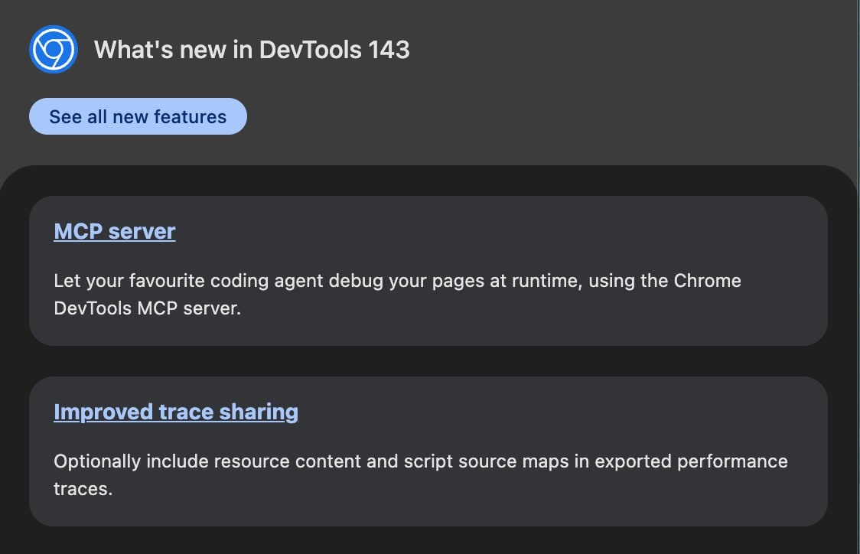Click the gap between the two cards
This screenshot has height=554, width=860.
428,361
